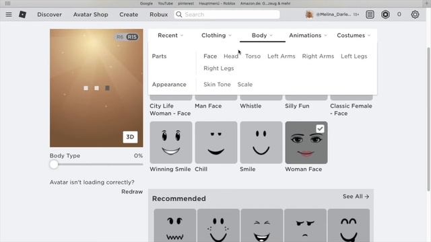Open the hamburger navigation menu
The width and height of the screenshot is (431, 242).
click(9, 14)
